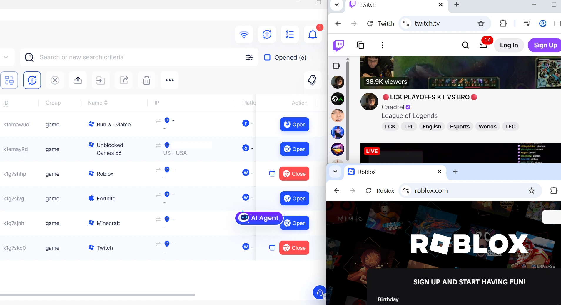Click Sign Up on Twitch
This screenshot has height=305, width=561.
545,45
